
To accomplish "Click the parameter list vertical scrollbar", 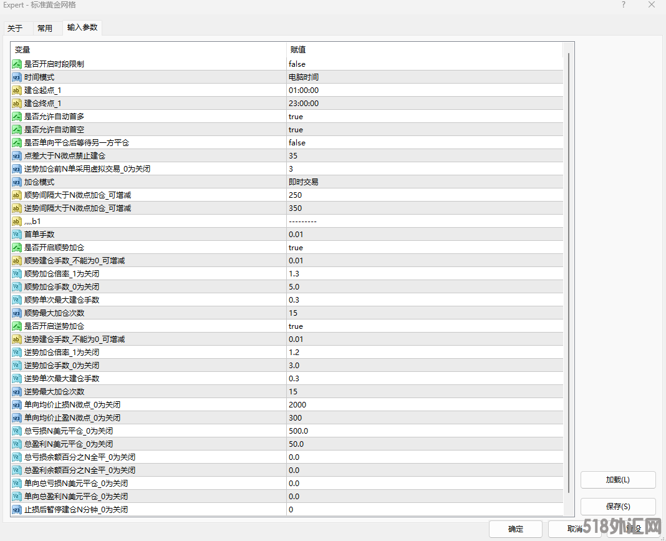I will 569,273.
